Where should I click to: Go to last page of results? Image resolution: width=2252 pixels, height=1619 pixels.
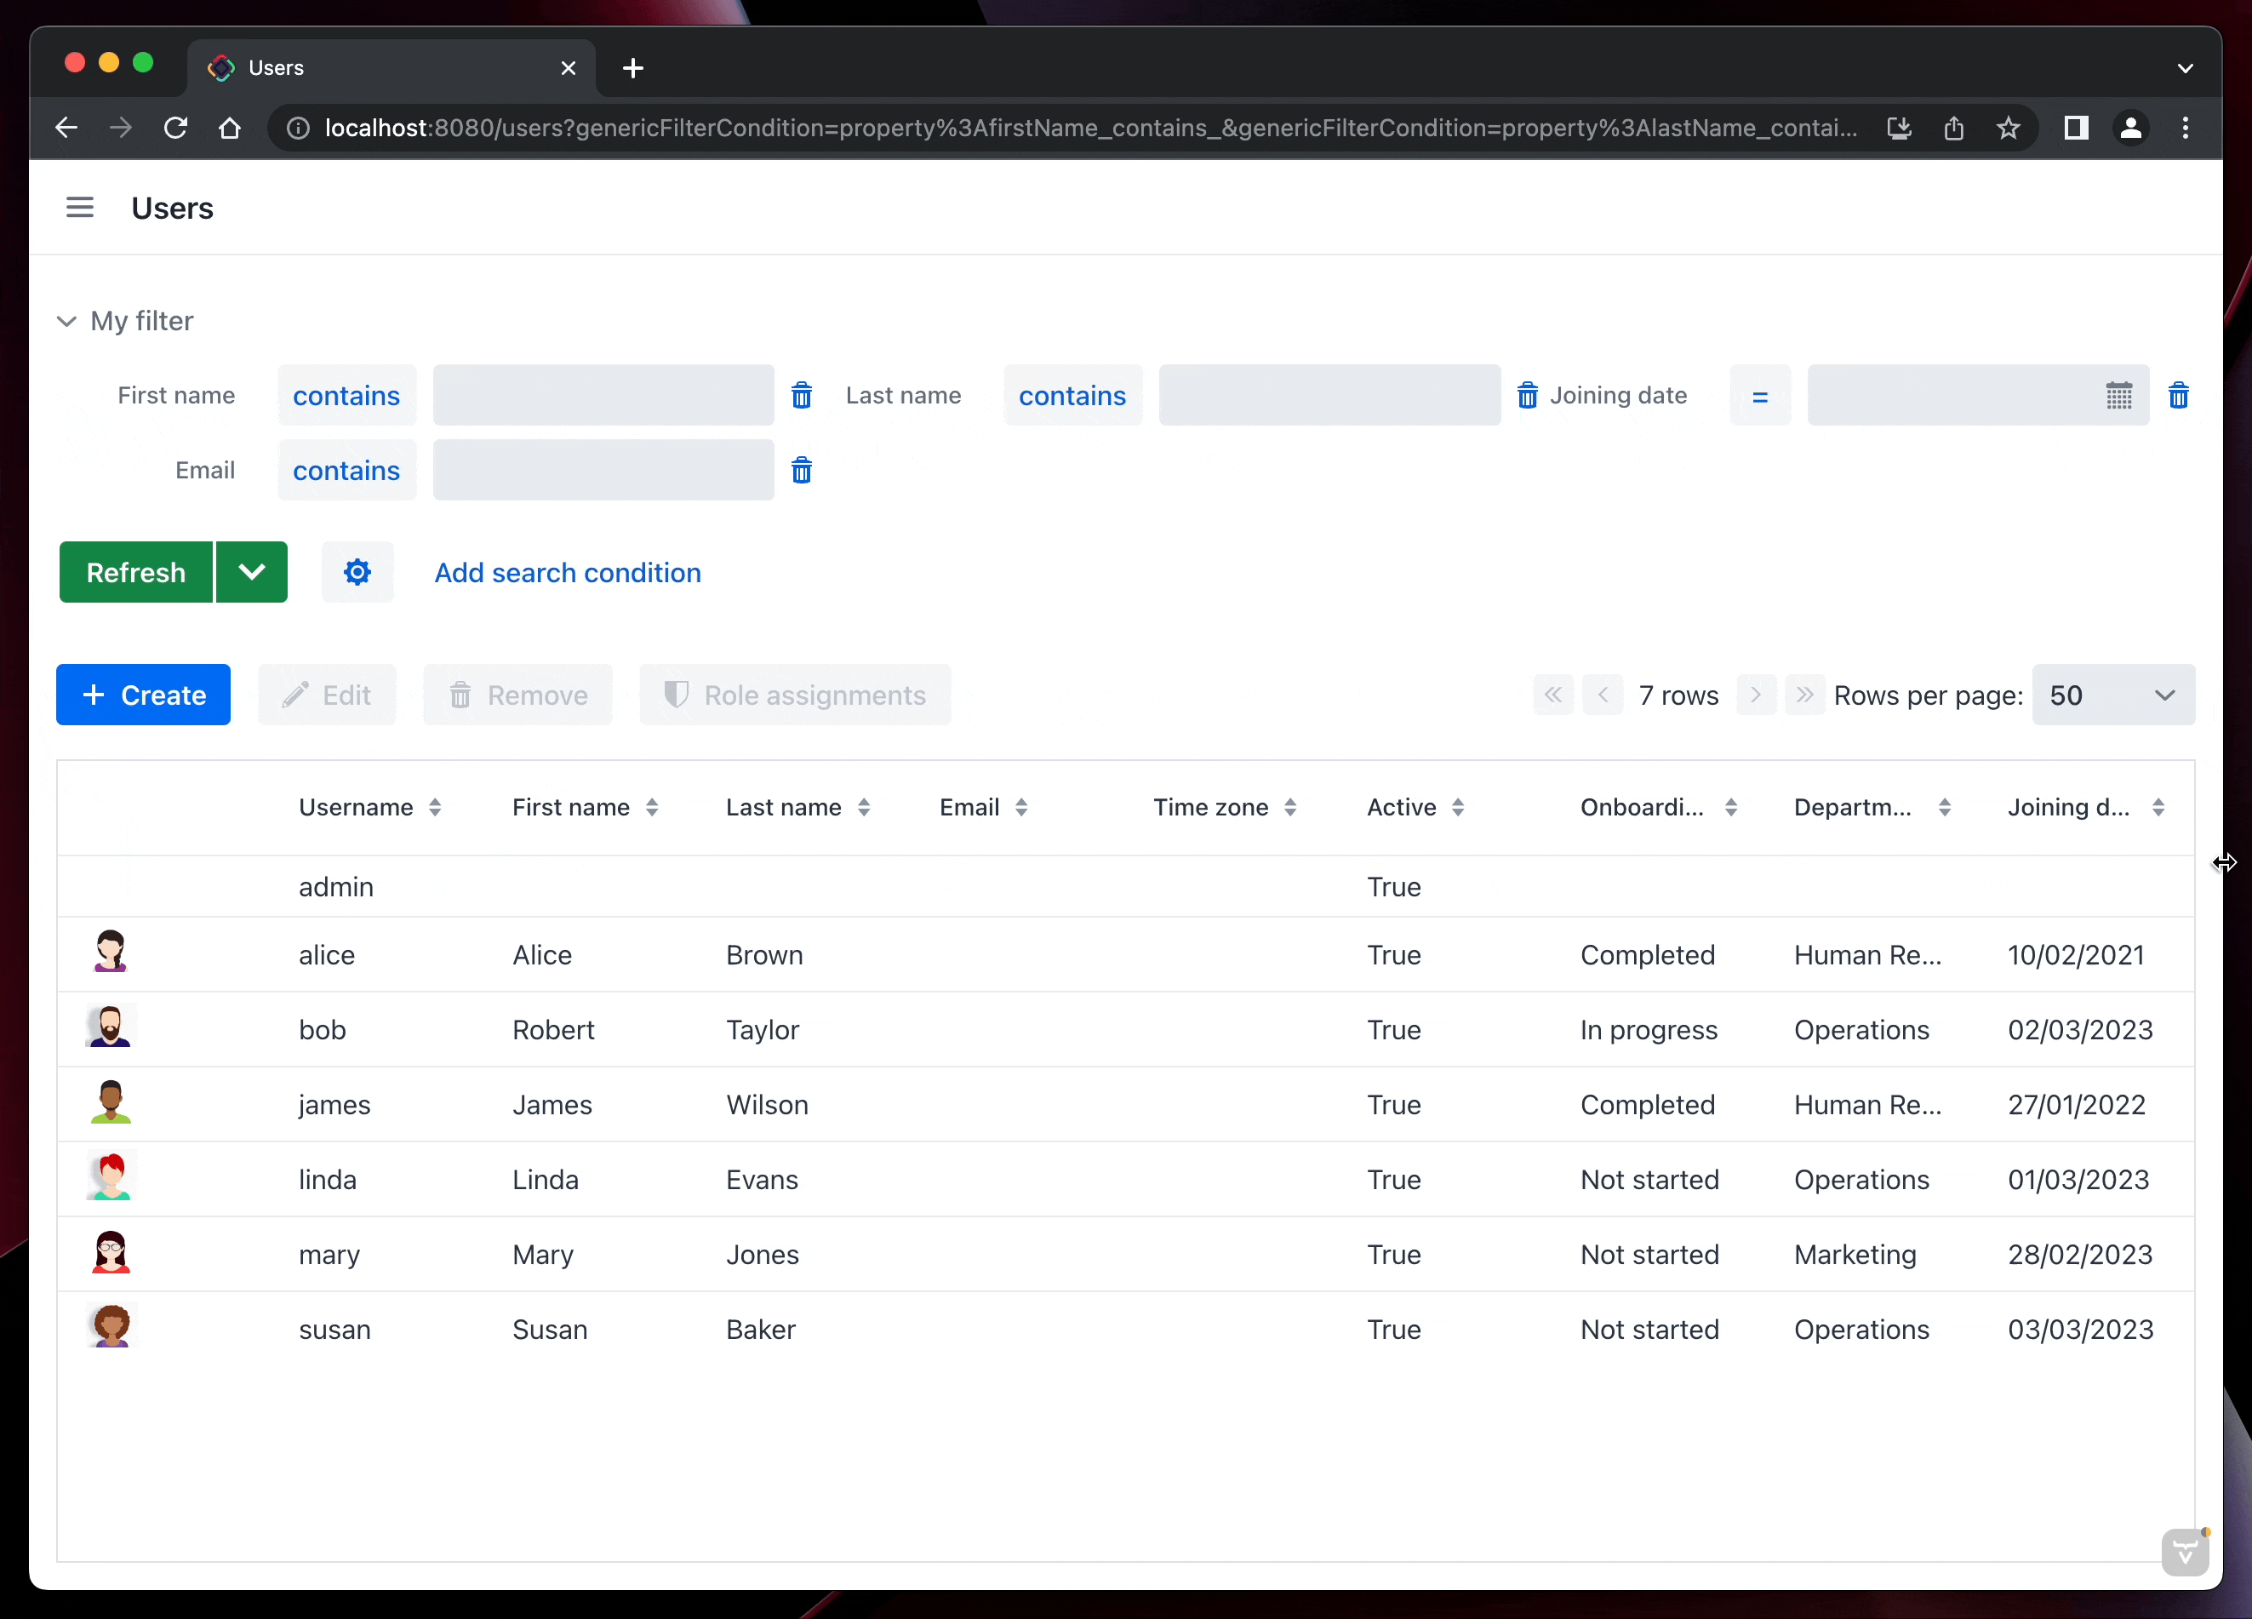click(x=1805, y=695)
